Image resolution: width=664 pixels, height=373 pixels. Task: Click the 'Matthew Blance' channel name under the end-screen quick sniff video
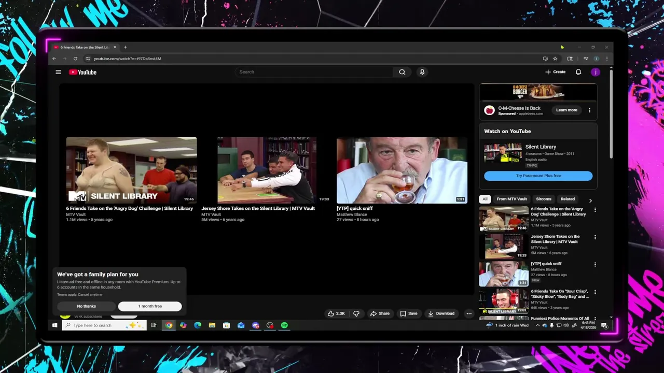click(x=352, y=214)
